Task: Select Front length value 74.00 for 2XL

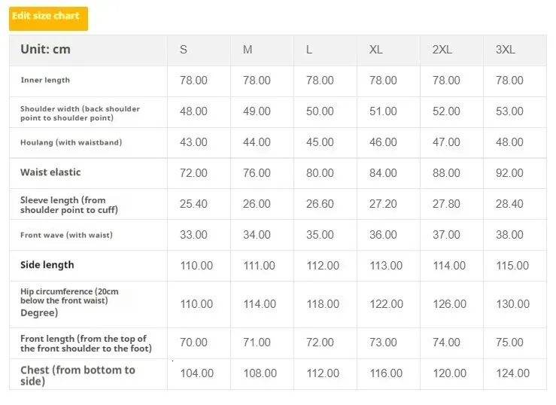Action: pos(446,343)
